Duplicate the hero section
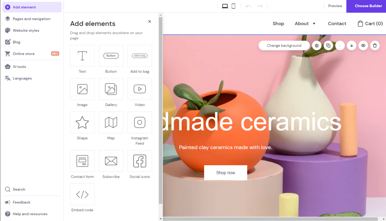 pos(328,45)
